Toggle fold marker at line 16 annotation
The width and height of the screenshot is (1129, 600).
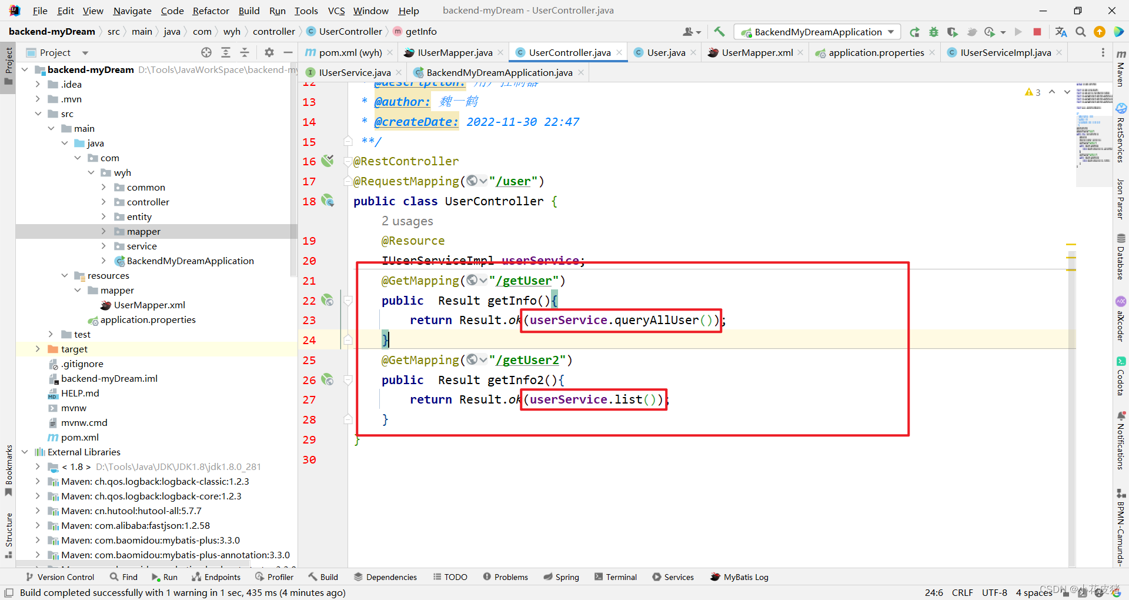coord(348,162)
